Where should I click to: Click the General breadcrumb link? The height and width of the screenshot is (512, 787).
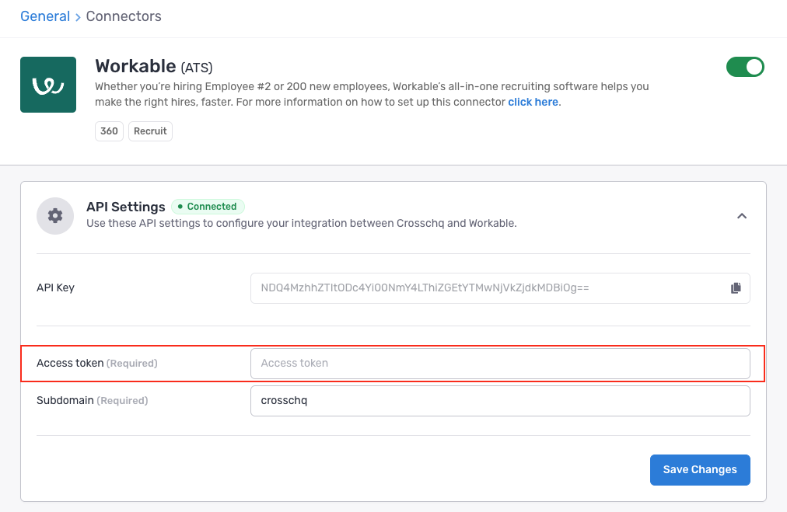point(45,16)
